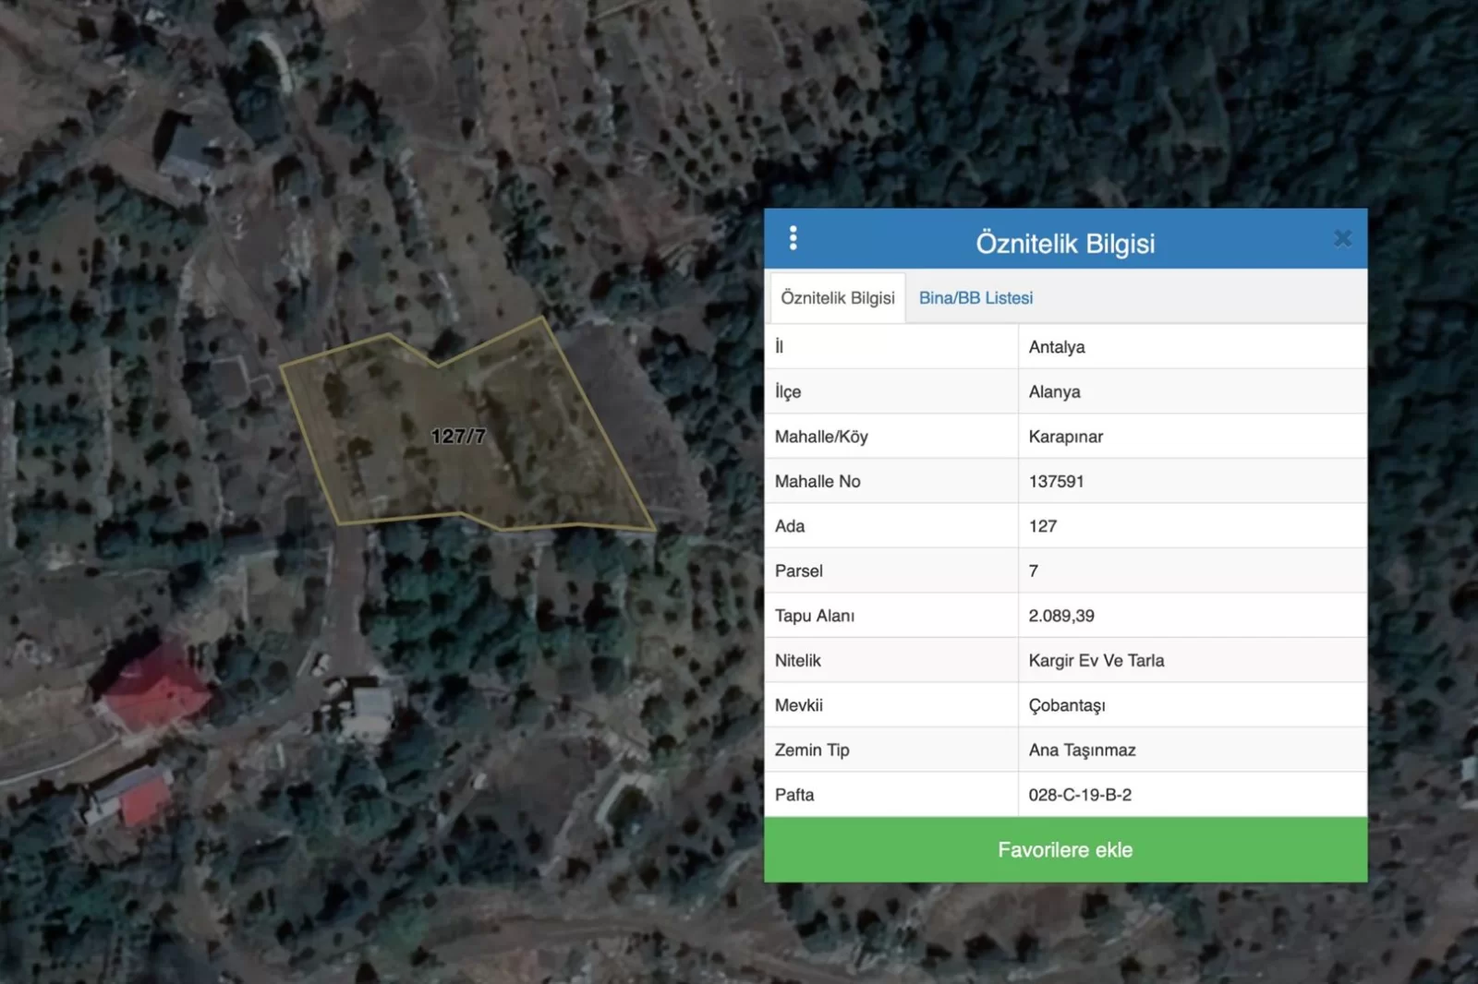1478x984 pixels.
Task: Click the Favorilere ekle button
Action: click(1065, 849)
